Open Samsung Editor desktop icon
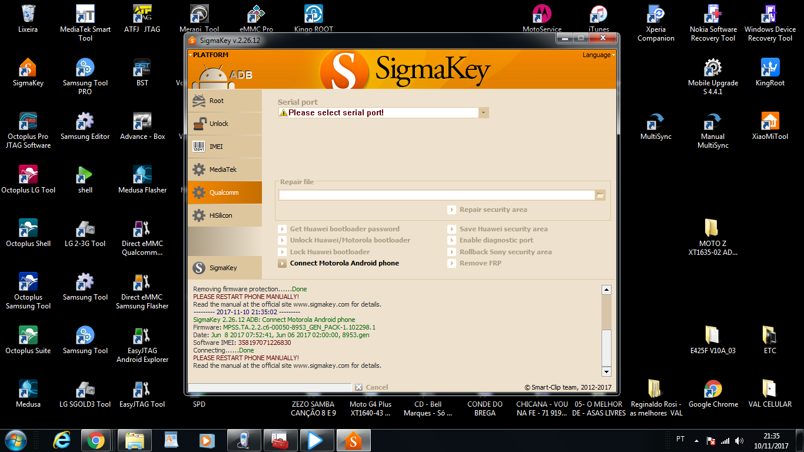Screen dimensions: 804x452 pyautogui.click(x=85, y=127)
